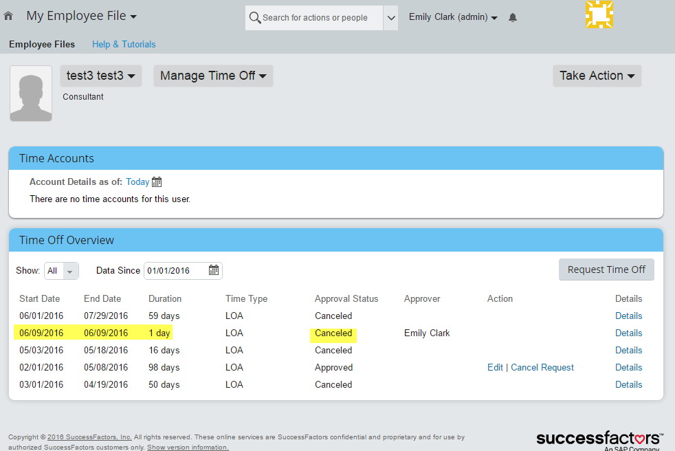The image size is (675, 451).
Task: Open Details for the 06/01/2016 entry
Action: click(x=628, y=316)
